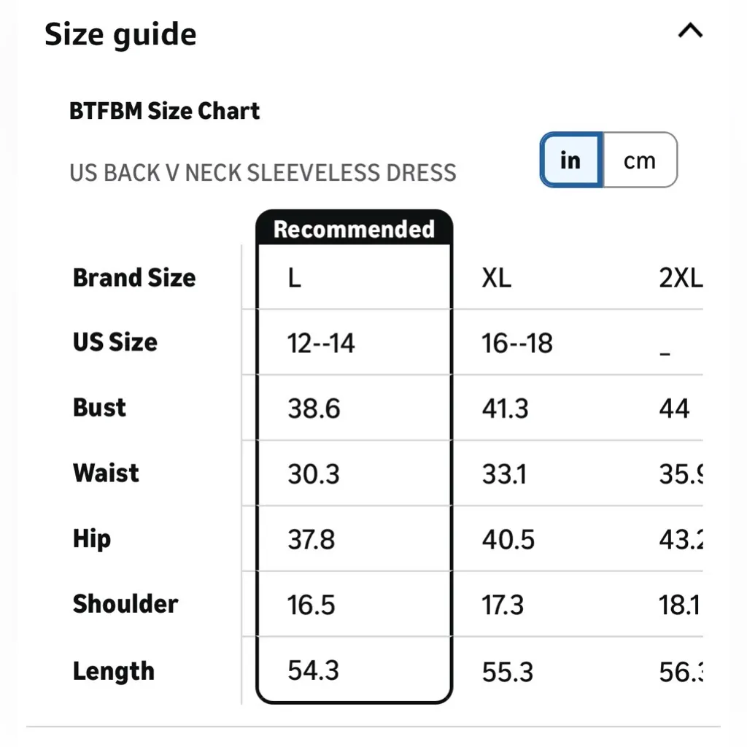
Task: Click the 17.3 shoulder value for XL
Action: click(503, 605)
